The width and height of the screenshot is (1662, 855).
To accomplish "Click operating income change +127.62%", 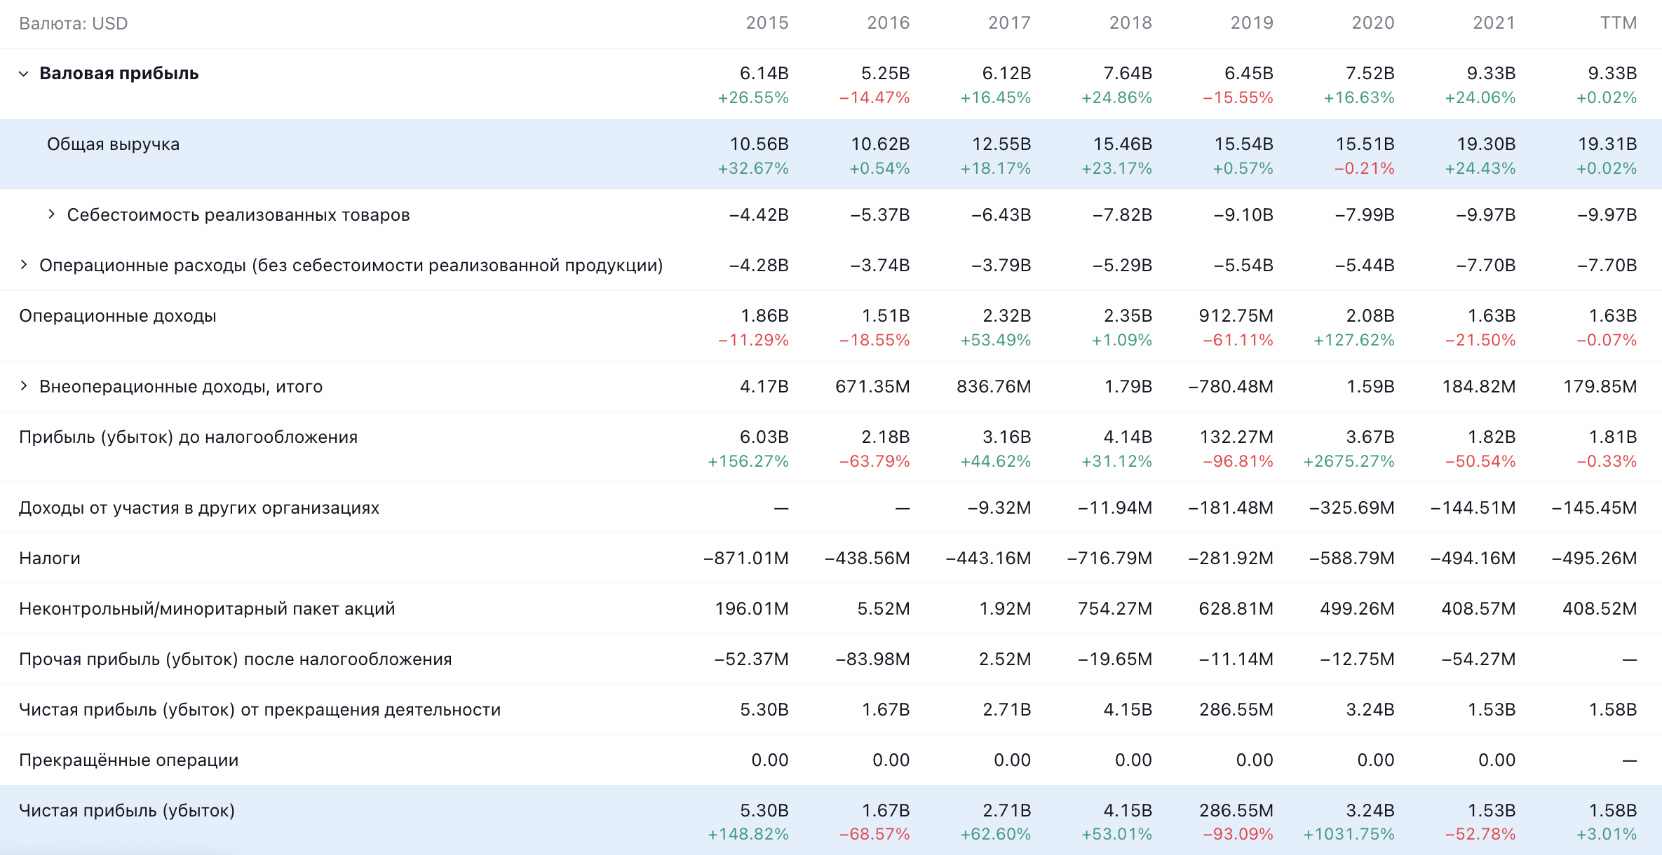I will point(1354,341).
